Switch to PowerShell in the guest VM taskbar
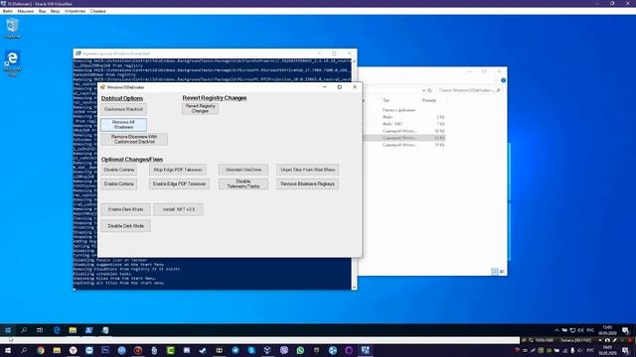Screen dimensions: 636x357 tap(88, 330)
